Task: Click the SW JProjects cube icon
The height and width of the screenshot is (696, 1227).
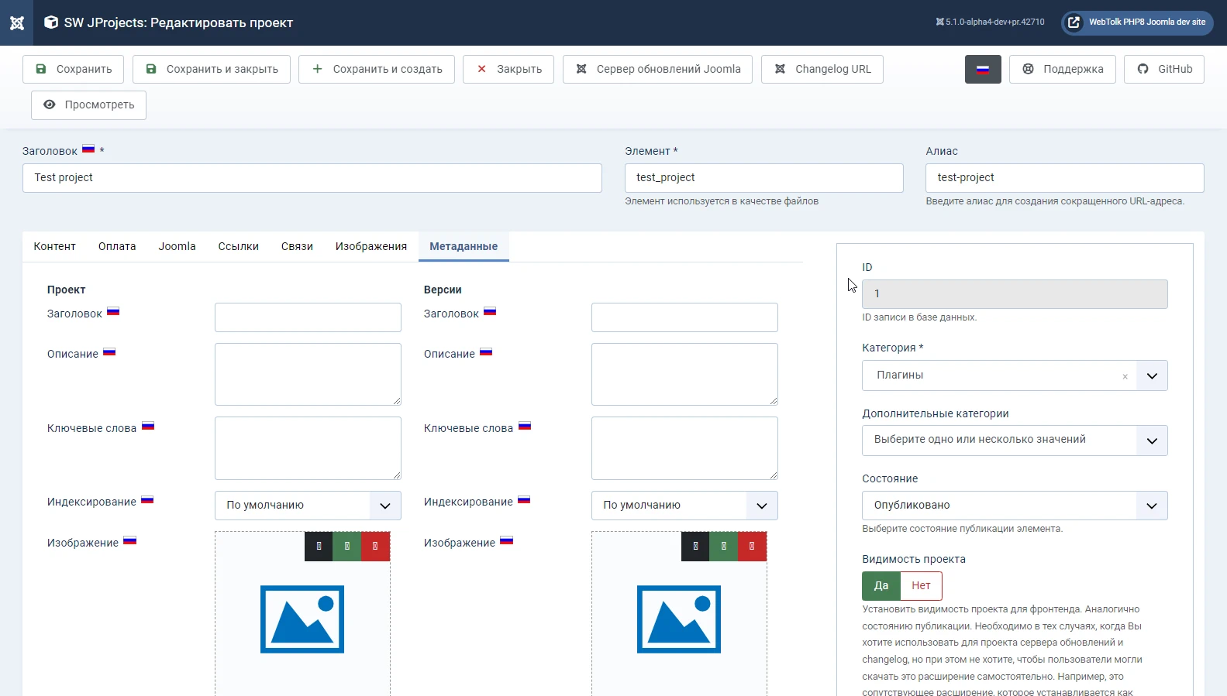Action: pos(51,22)
